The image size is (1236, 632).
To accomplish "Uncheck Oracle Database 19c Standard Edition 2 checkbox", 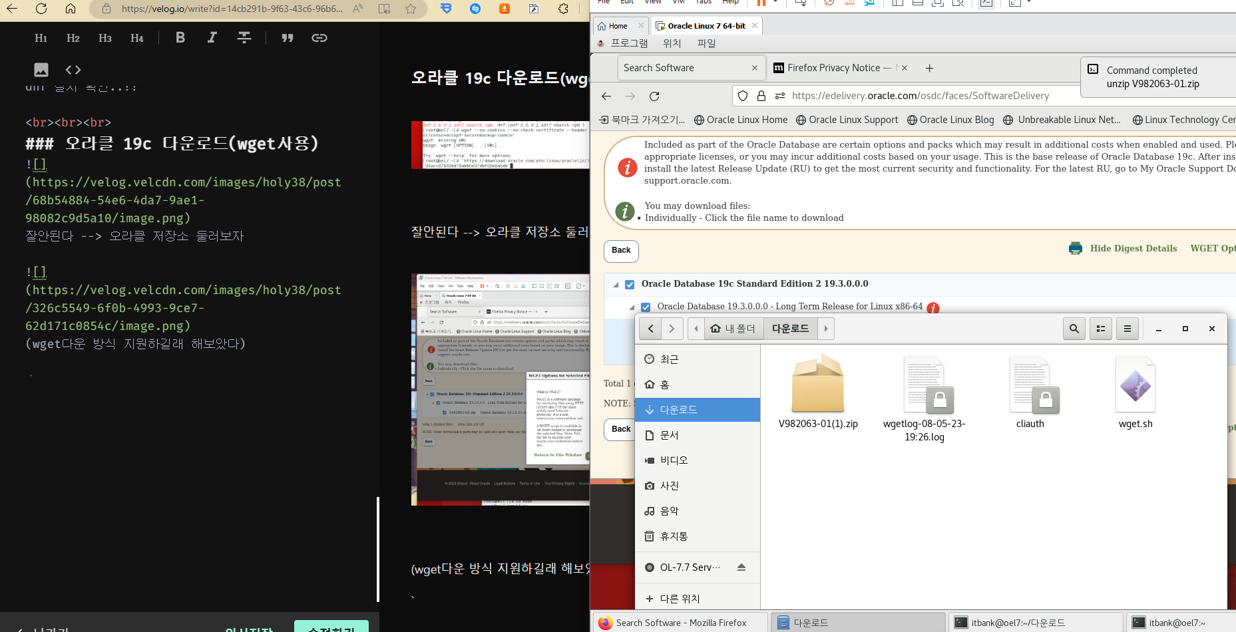I will point(630,284).
